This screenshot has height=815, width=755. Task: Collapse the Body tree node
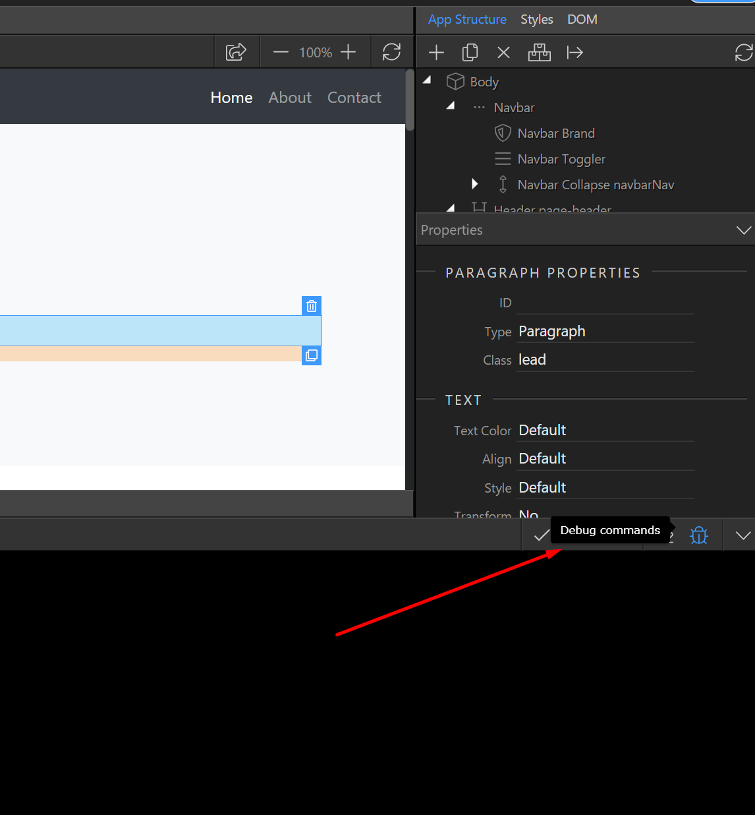427,80
